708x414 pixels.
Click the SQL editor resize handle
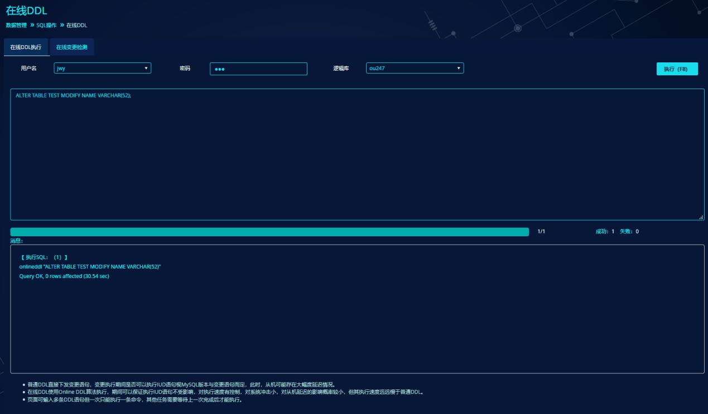pyautogui.click(x=701, y=217)
